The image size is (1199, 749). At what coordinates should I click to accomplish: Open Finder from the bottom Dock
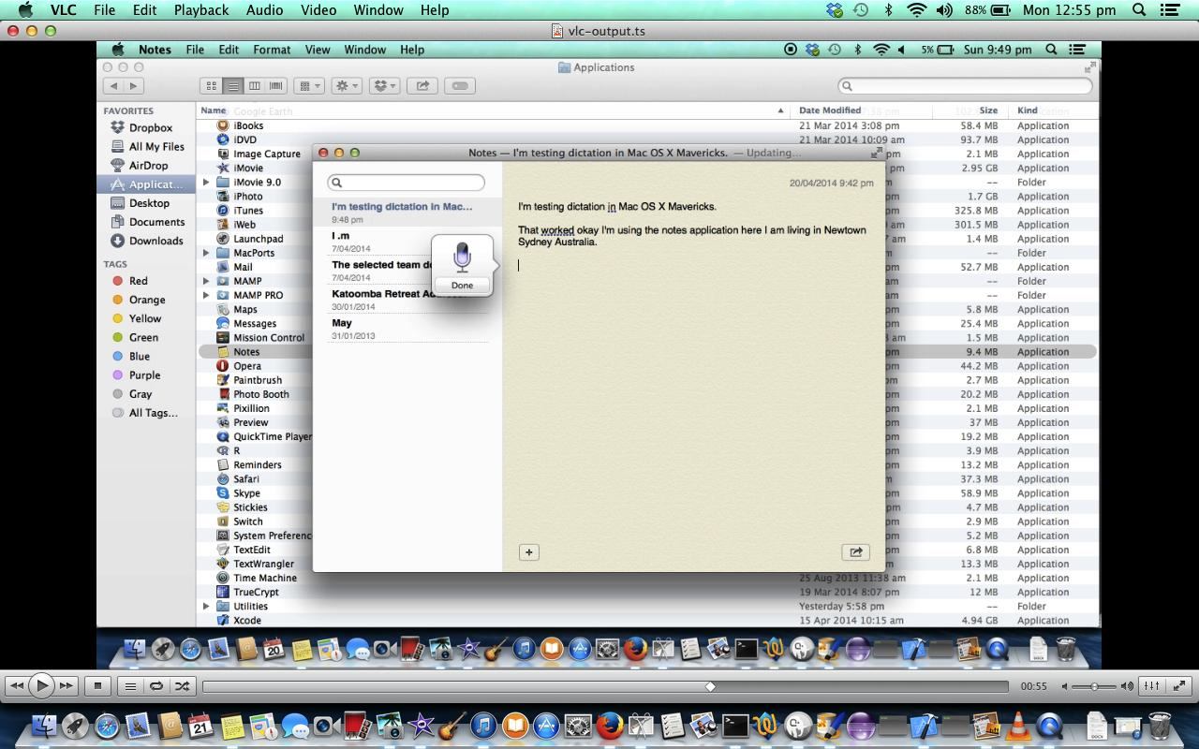pyautogui.click(x=43, y=725)
